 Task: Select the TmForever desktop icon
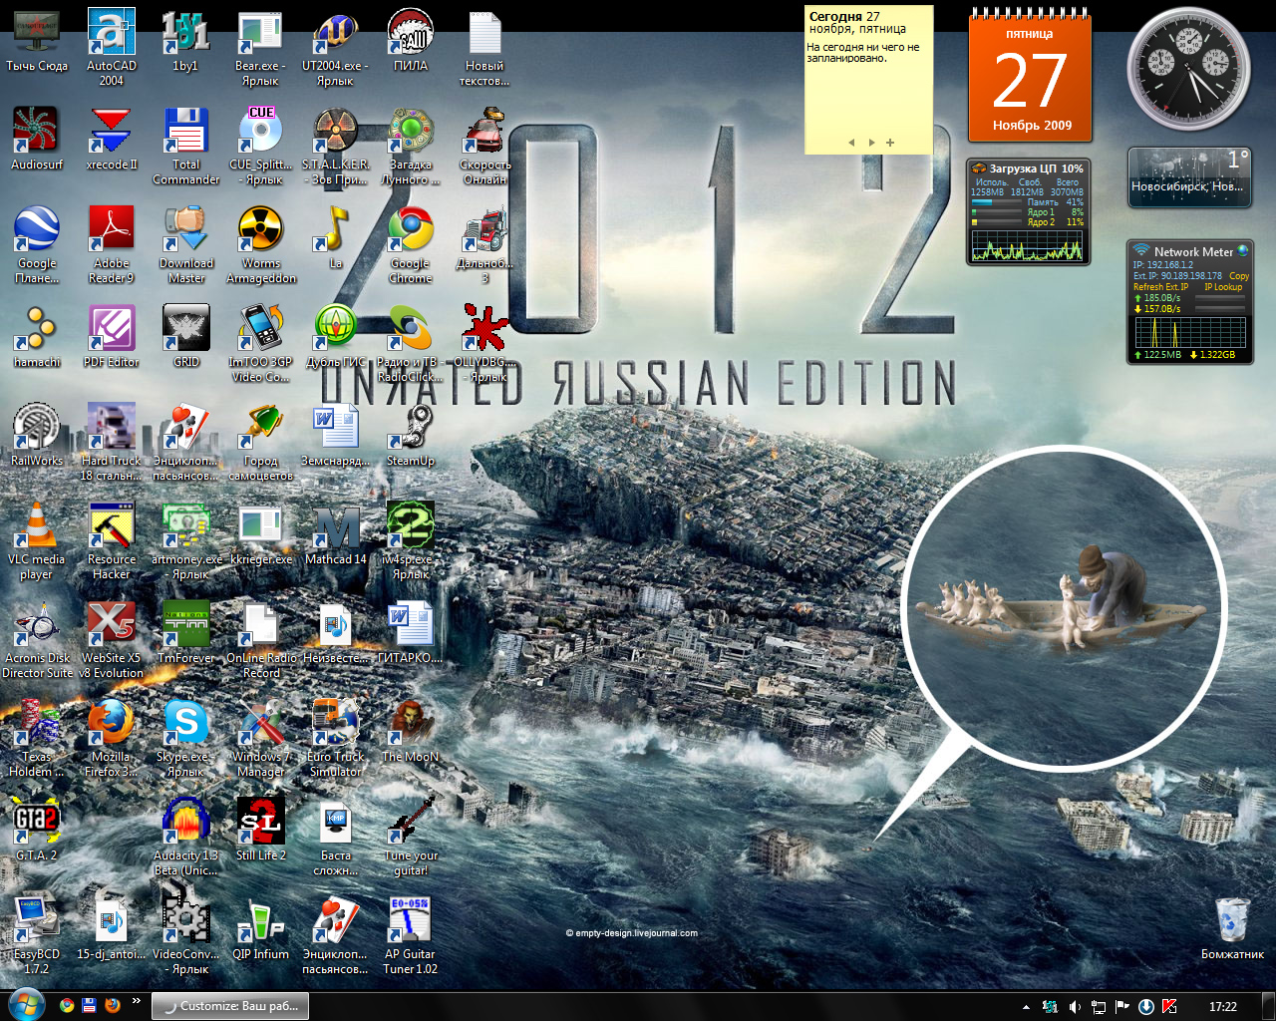pyautogui.click(x=186, y=632)
